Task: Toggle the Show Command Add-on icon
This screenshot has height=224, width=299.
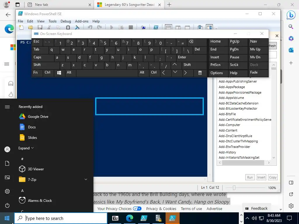Action: (x=209, y=27)
